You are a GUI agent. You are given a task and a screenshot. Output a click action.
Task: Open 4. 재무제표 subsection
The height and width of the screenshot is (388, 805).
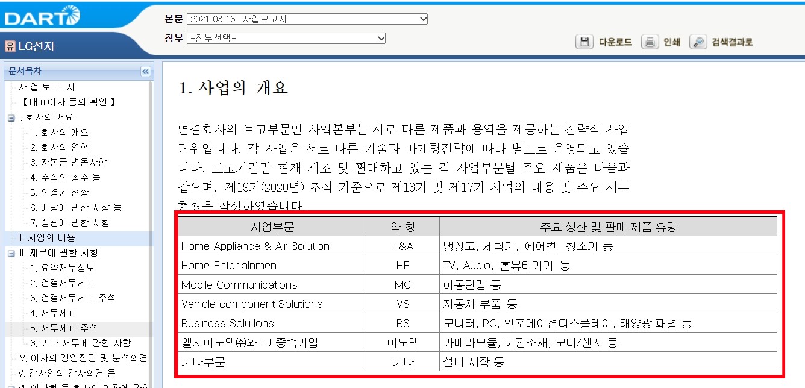[x=53, y=313]
